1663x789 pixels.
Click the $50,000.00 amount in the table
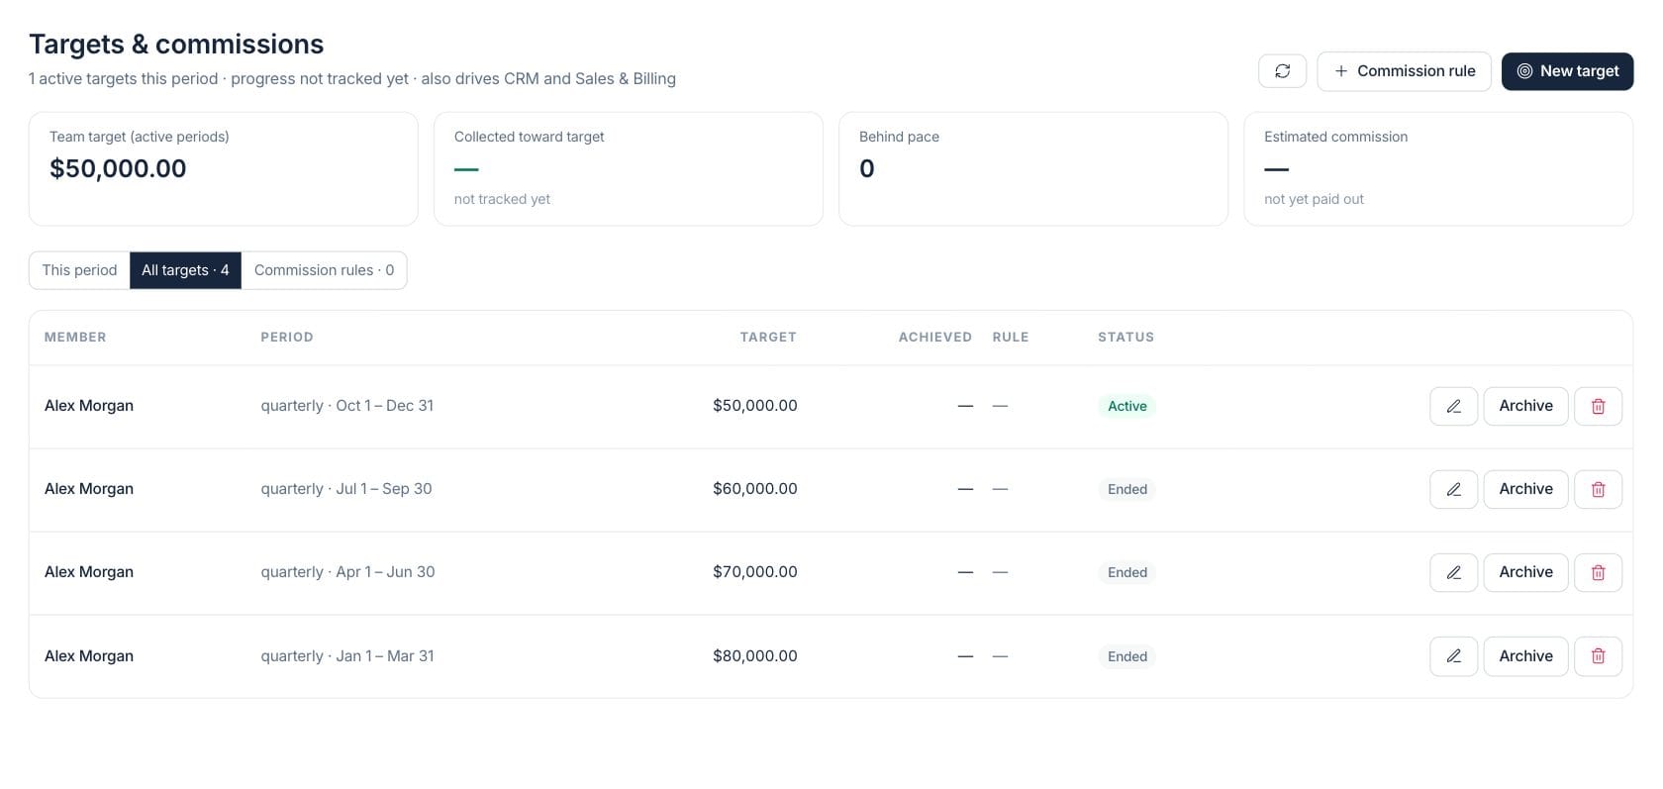[x=755, y=406]
